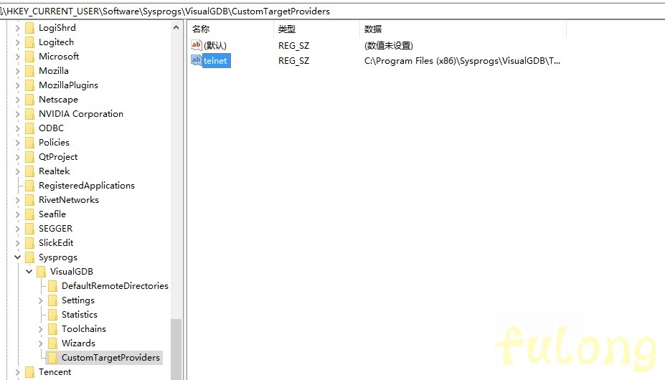Select the Realtek key label

point(55,171)
